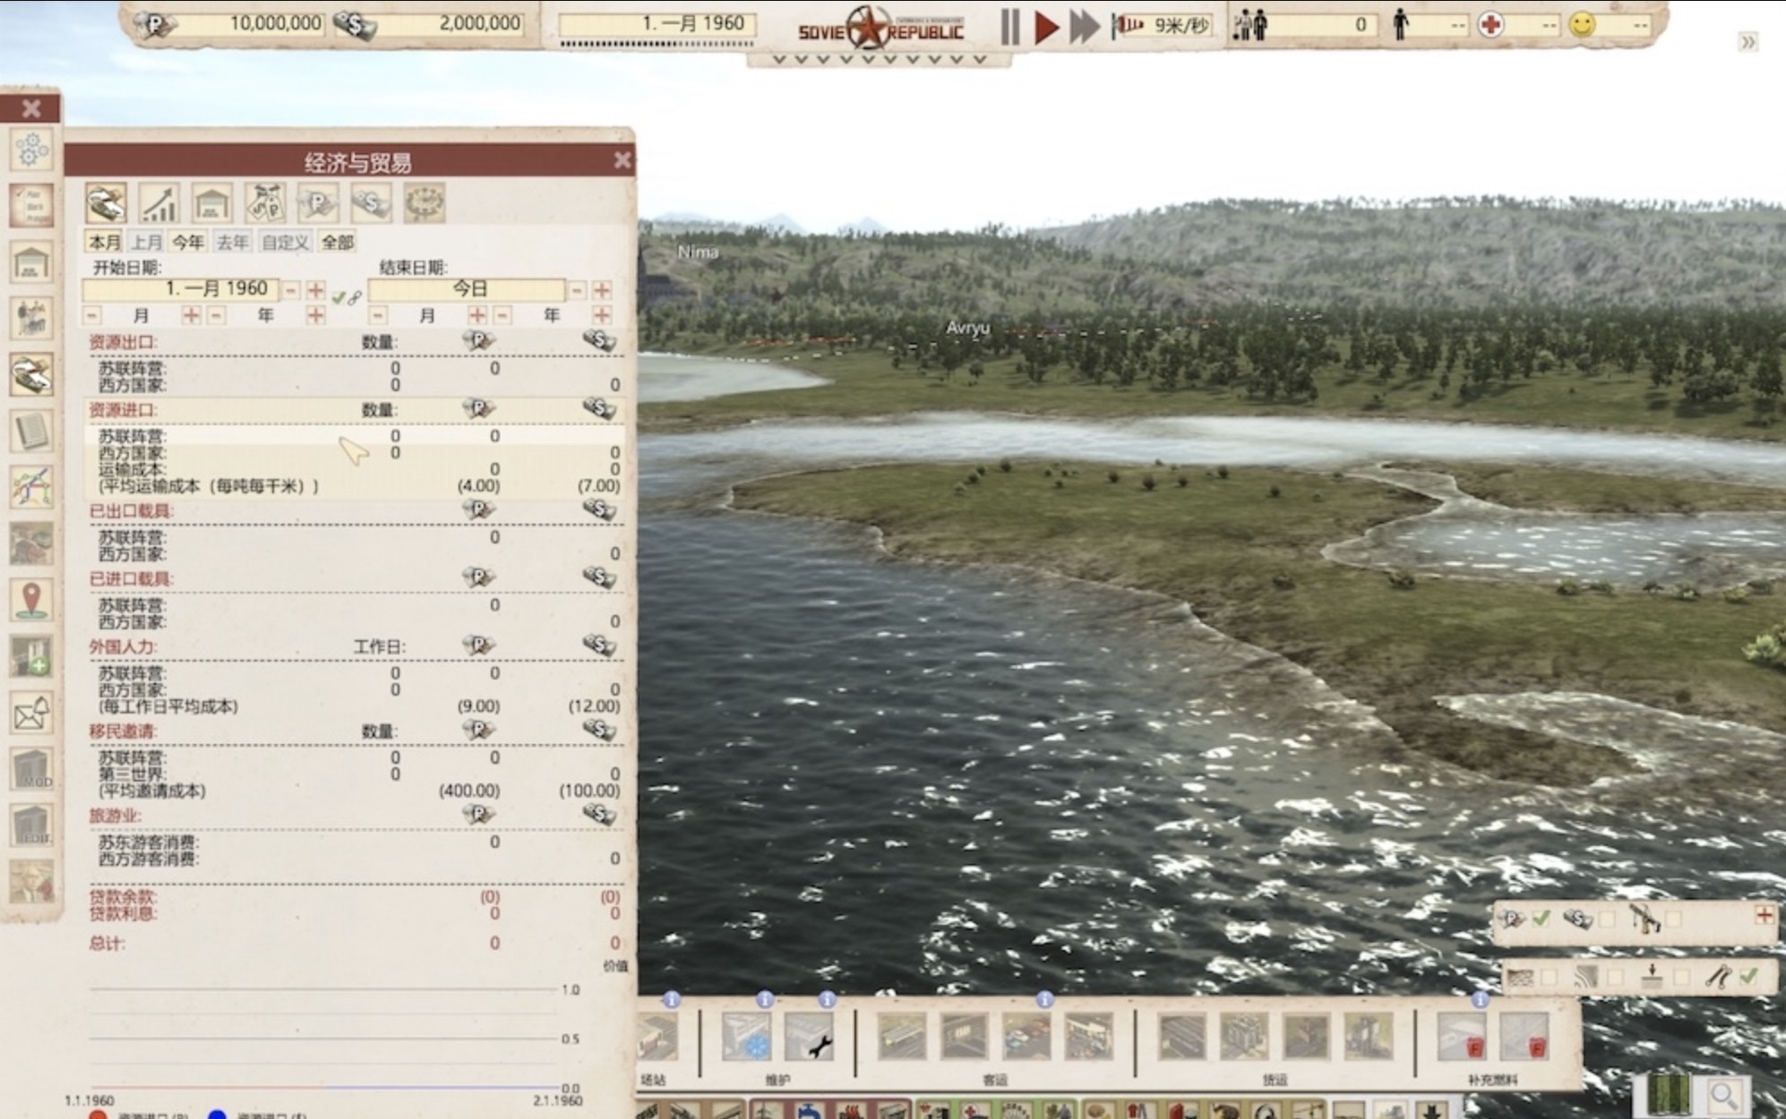
Task: Click the fast-forward speed button
Action: [1084, 26]
